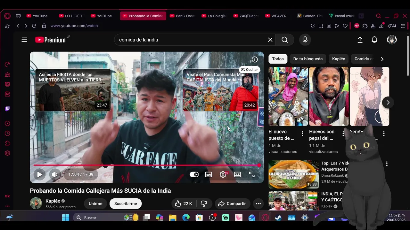Select the 'De tu búsqueda' chip
This screenshot has width=410, height=230.
coord(308,59)
